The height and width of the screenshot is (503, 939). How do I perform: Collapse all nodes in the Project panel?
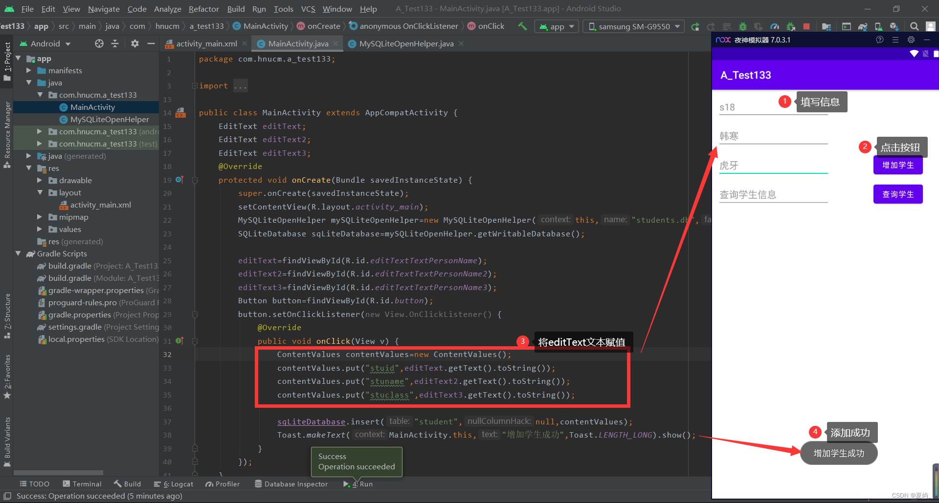(115, 44)
